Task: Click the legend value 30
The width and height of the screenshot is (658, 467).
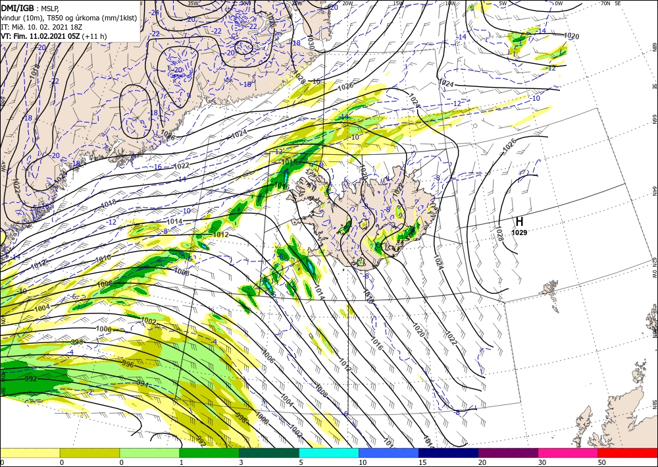Action: click(x=542, y=462)
